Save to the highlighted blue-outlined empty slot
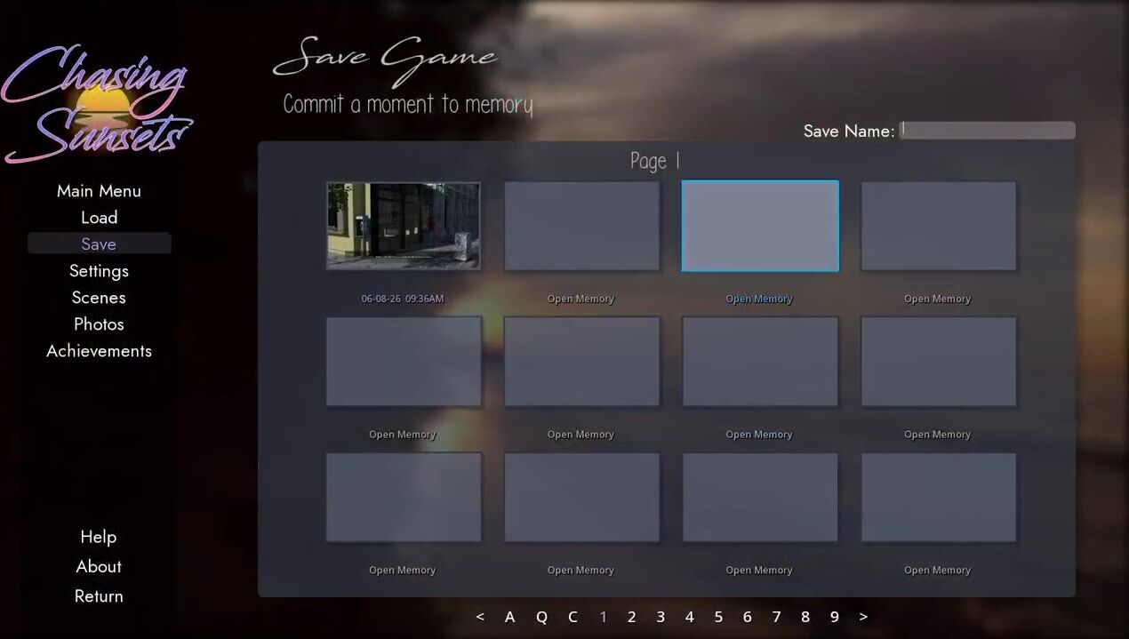 (760, 226)
